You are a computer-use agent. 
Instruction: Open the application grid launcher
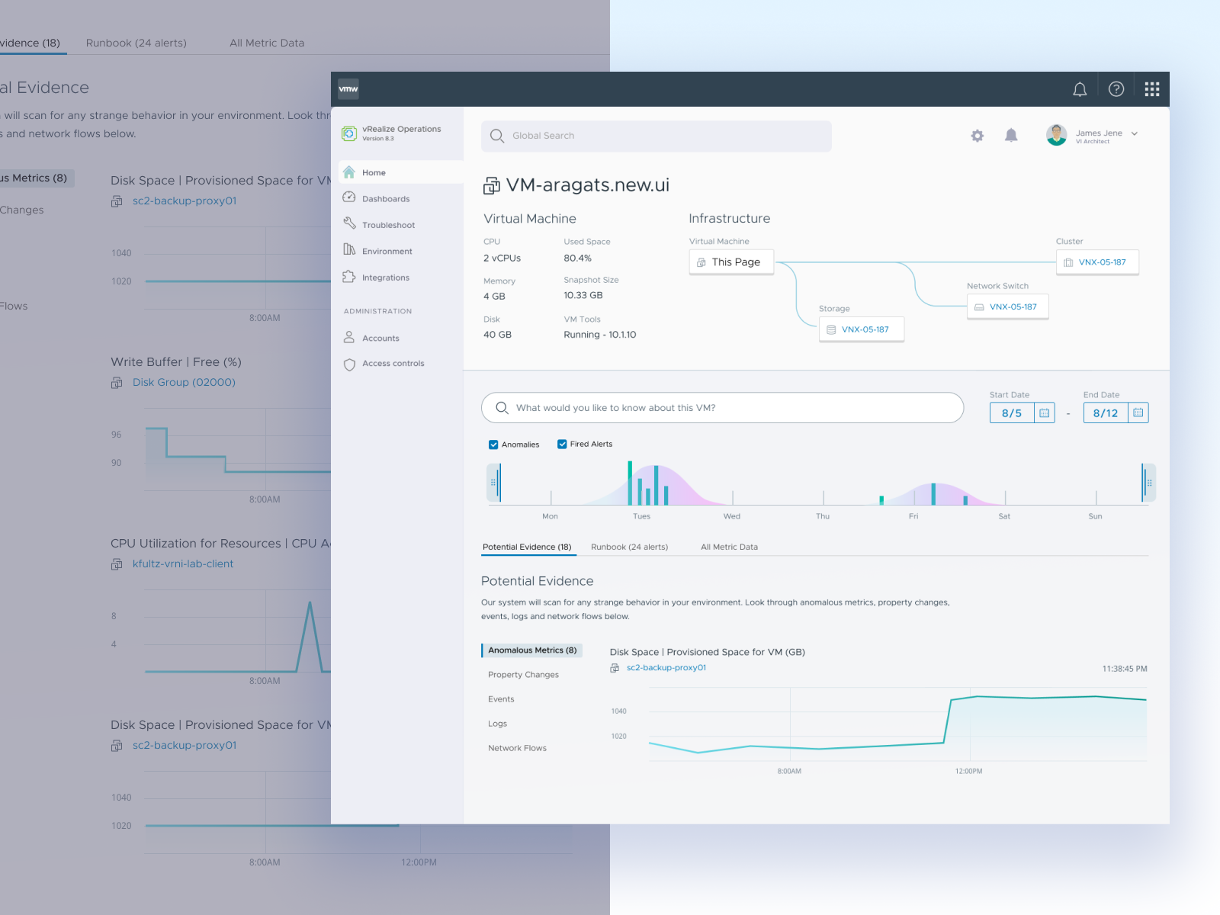coord(1151,88)
